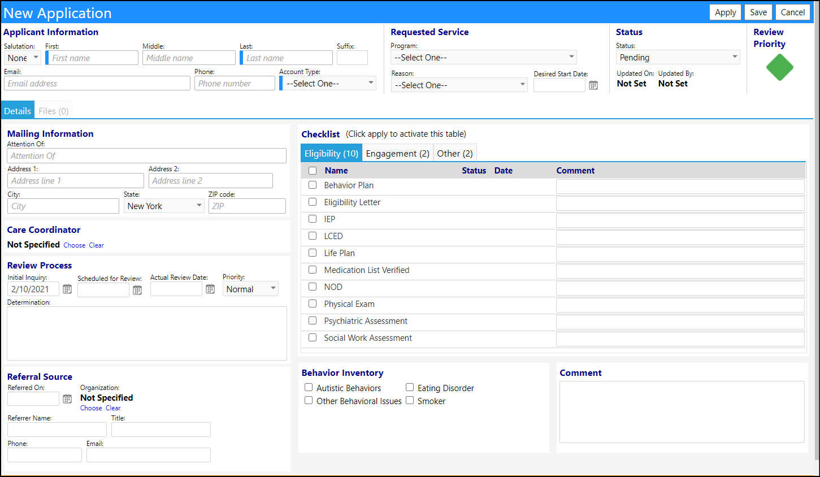Tick the Smoker checkbox
820x477 pixels.
410,400
